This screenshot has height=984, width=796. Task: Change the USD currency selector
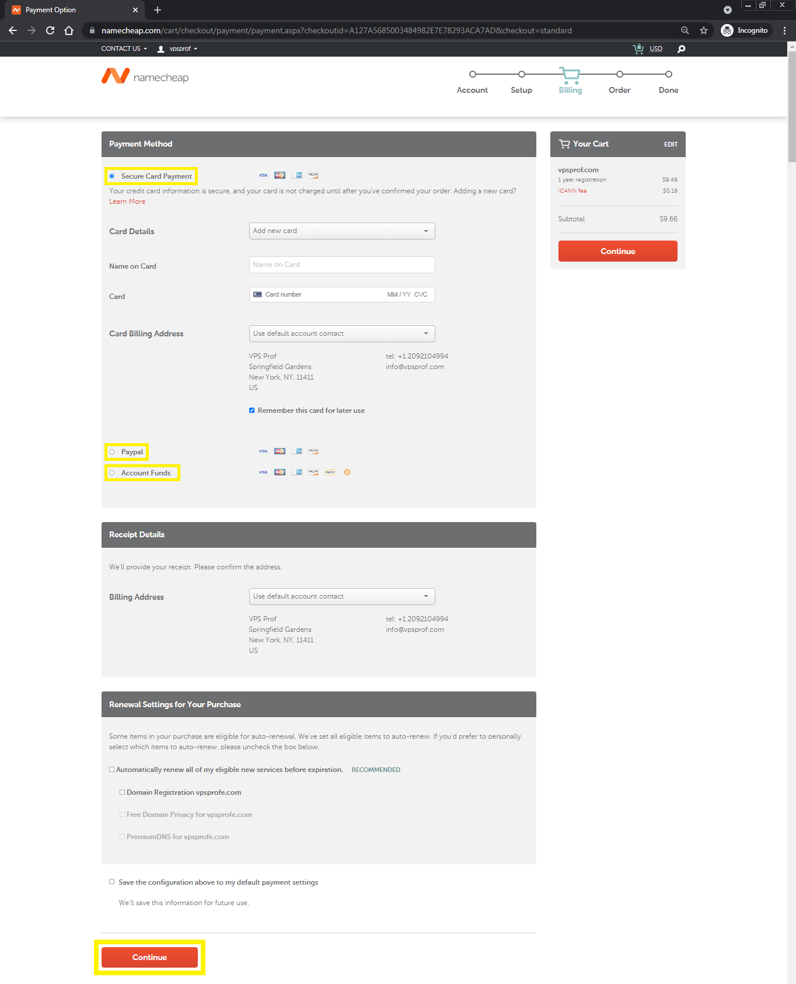tap(656, 49)
